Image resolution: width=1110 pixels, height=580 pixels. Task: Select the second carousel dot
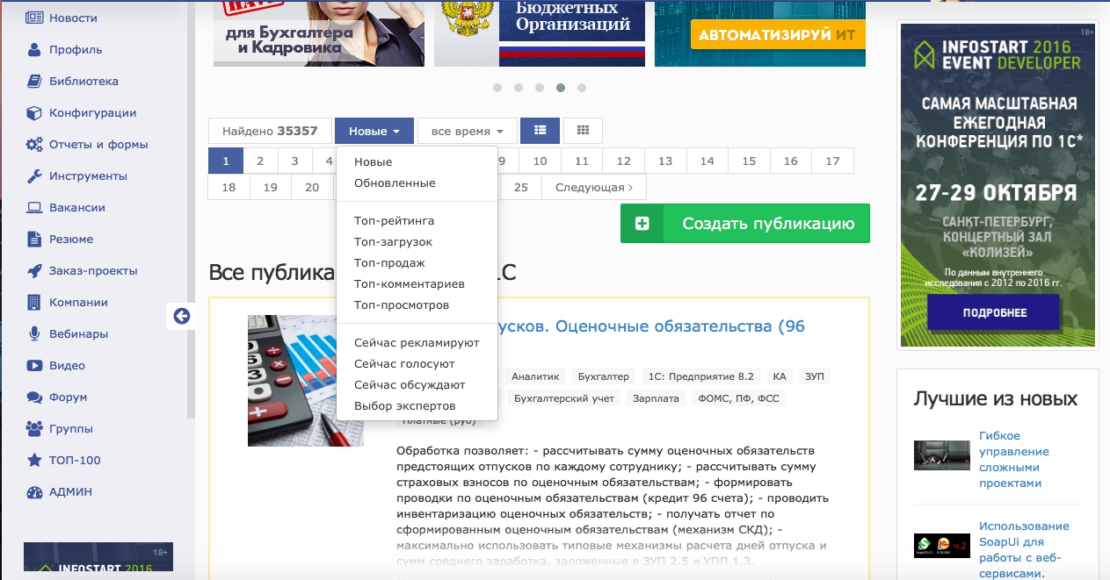tap(519, 88)
